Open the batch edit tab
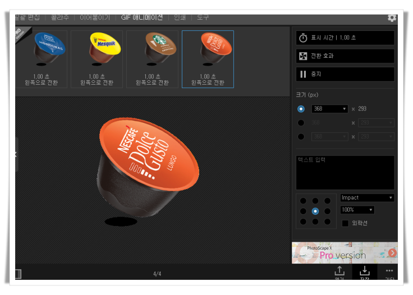Screen dimensions: 413x295 [27, 17]
